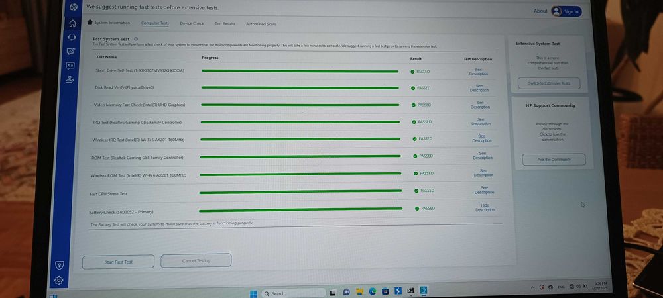Show hidden system tray icons chevron
663x298 pixels.
(533, 287)
